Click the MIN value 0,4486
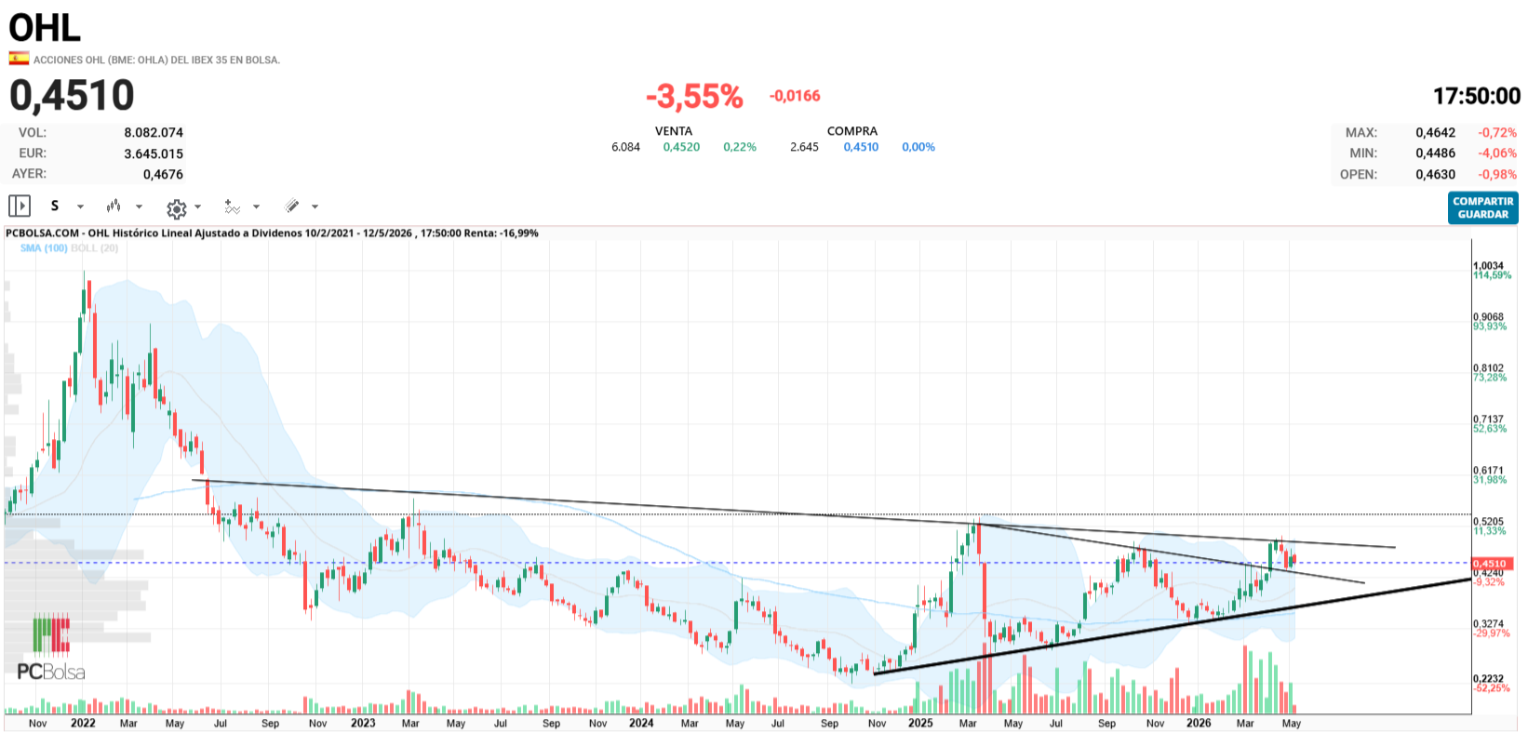Viewport: 1528px width, 732px height. [x=1436, y=153]
